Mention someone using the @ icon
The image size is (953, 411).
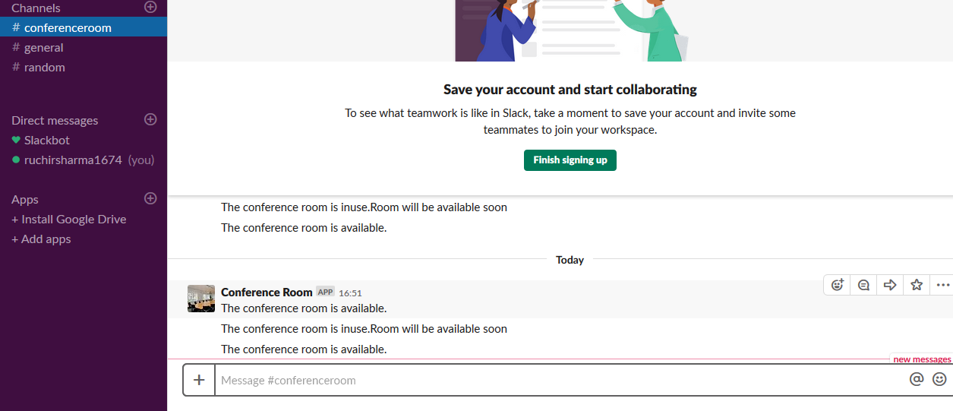(917, 379)
